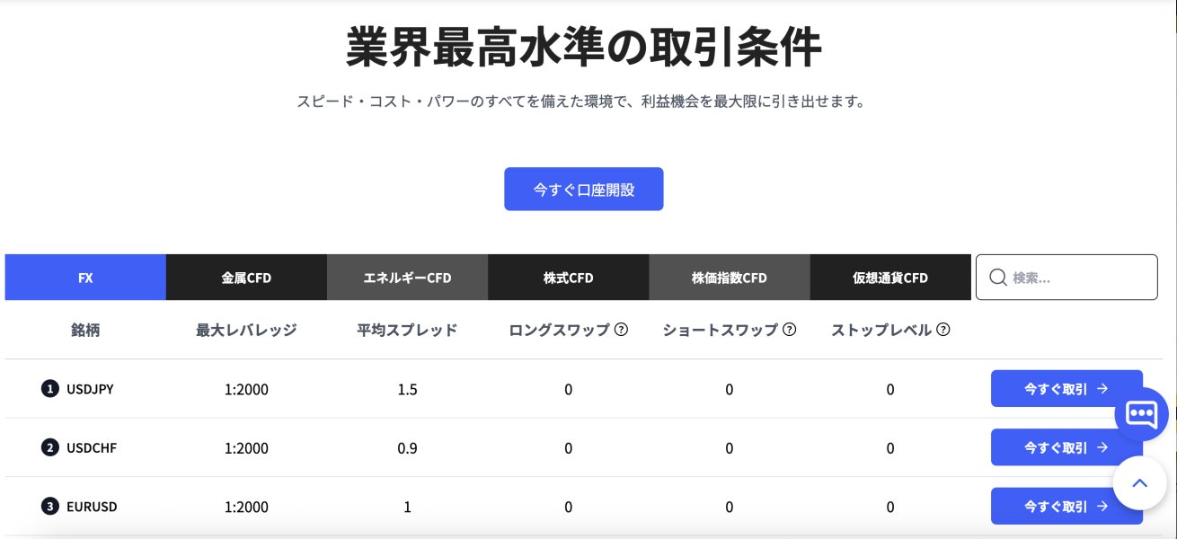1177x539 pixels.
Task: Click 今すぐ取引 for EURUSD
Action: (x=1066, y=506)
